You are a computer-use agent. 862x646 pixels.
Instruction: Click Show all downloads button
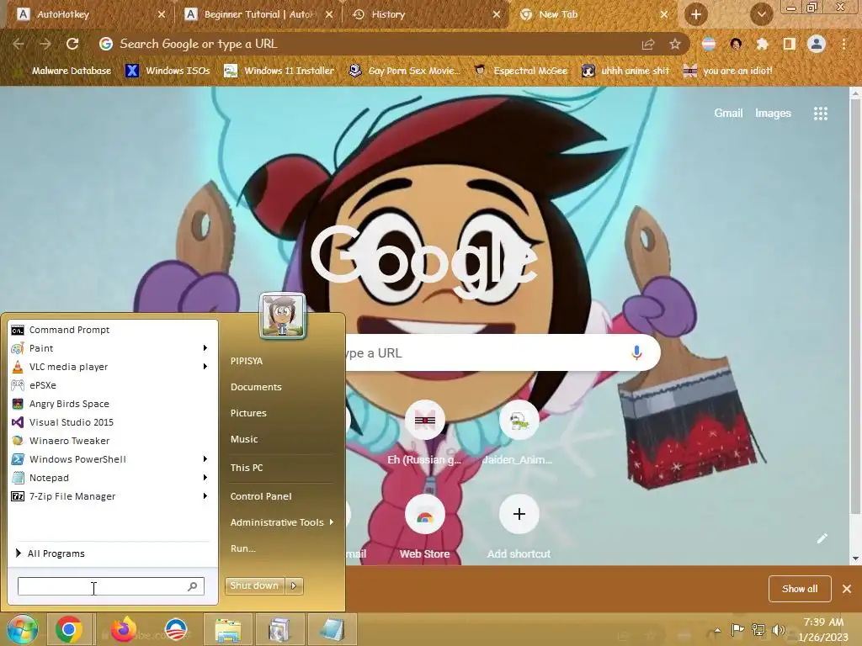[x=800, y=589]
